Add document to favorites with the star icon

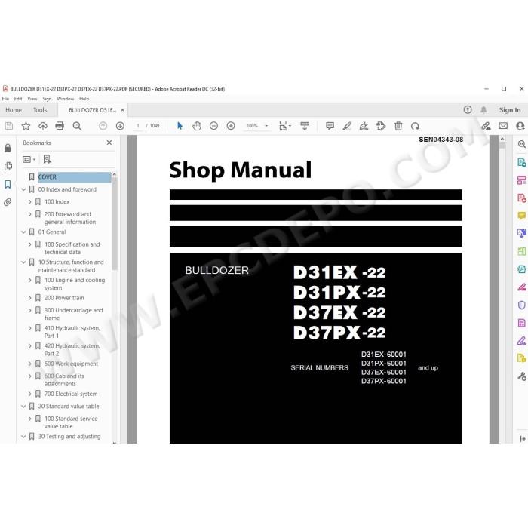pos(26,126)
